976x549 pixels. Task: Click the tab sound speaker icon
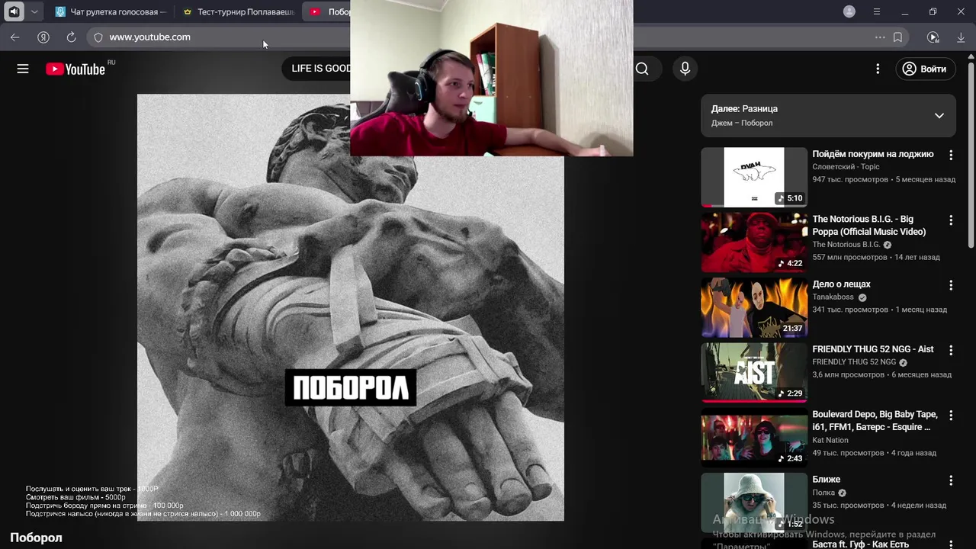(x=14, y=11)
